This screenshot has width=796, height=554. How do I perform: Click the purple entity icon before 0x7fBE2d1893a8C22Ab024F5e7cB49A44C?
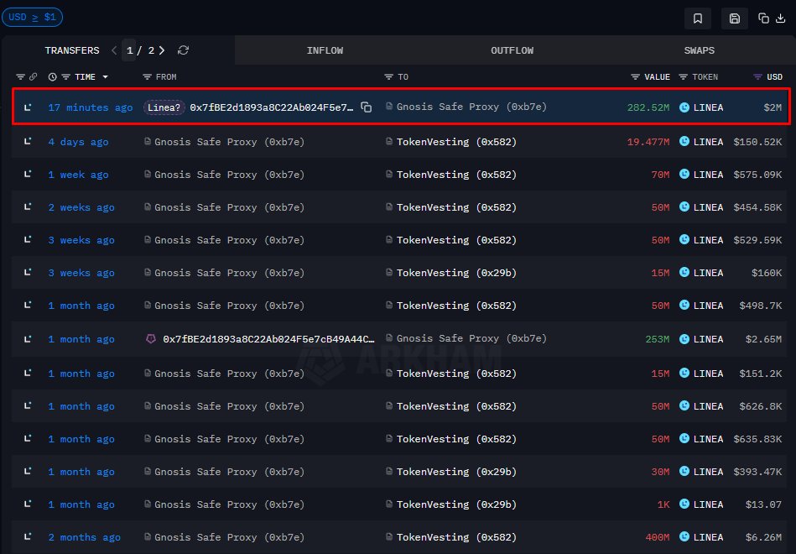[x=151, y=338]
